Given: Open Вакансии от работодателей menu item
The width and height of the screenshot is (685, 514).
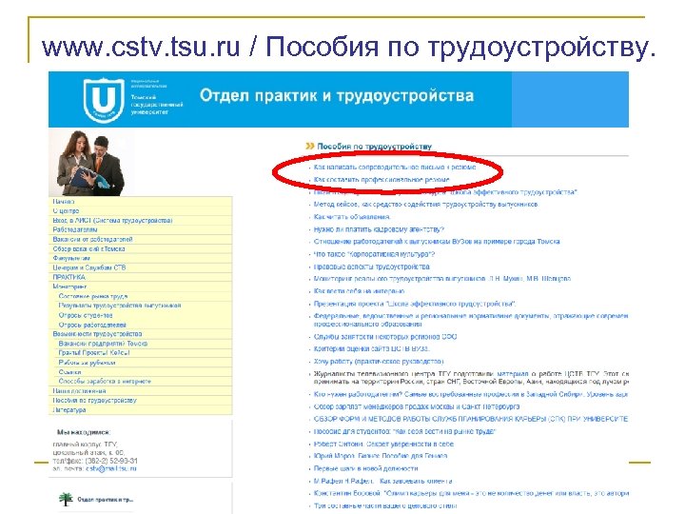Looking at the screenshot, I should click(92, 239).
